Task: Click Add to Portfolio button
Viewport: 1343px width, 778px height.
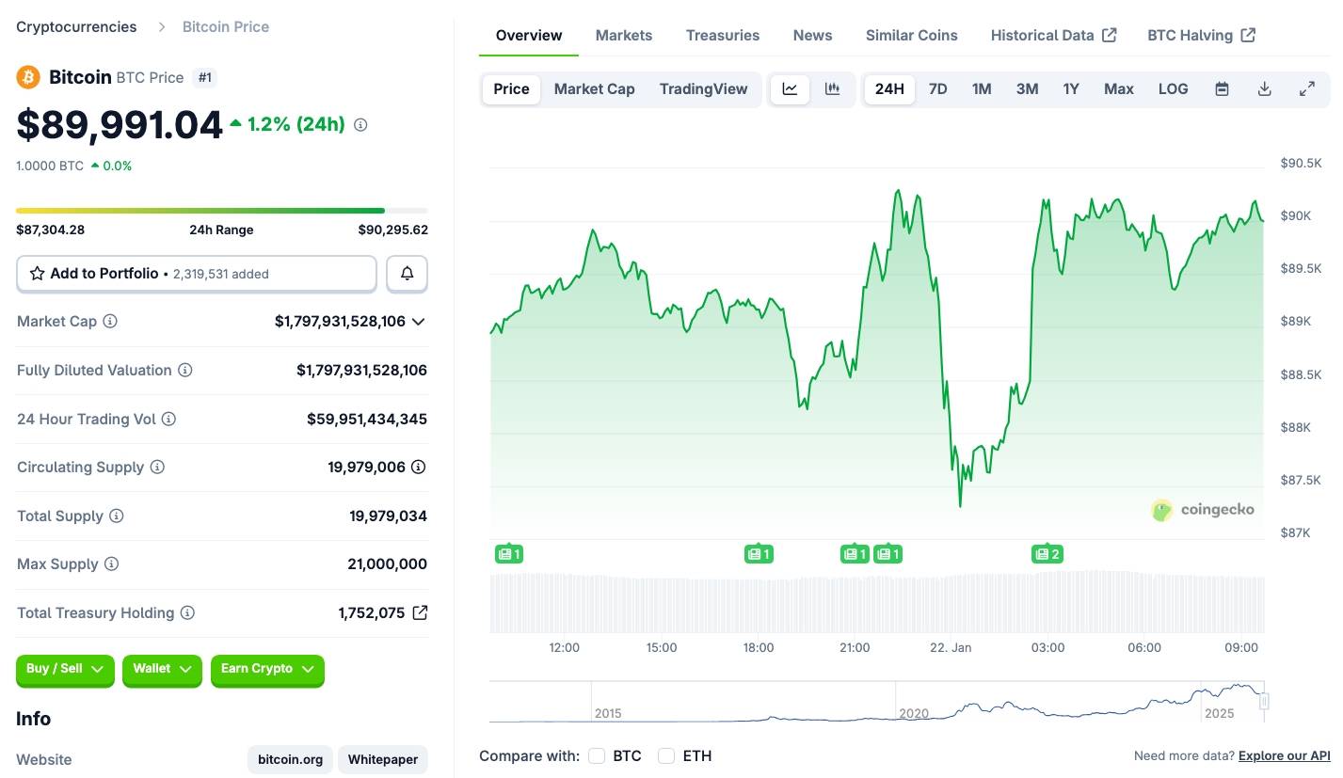Action: tap(196, 274)
